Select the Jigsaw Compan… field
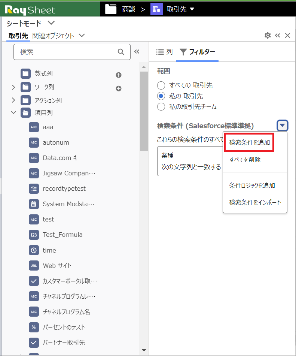 69,173
